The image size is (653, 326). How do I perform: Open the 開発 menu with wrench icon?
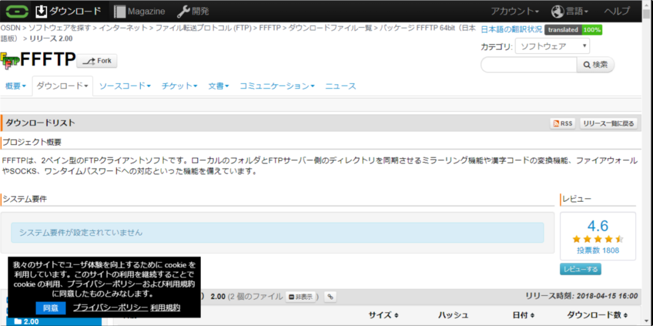click(193, 11)
